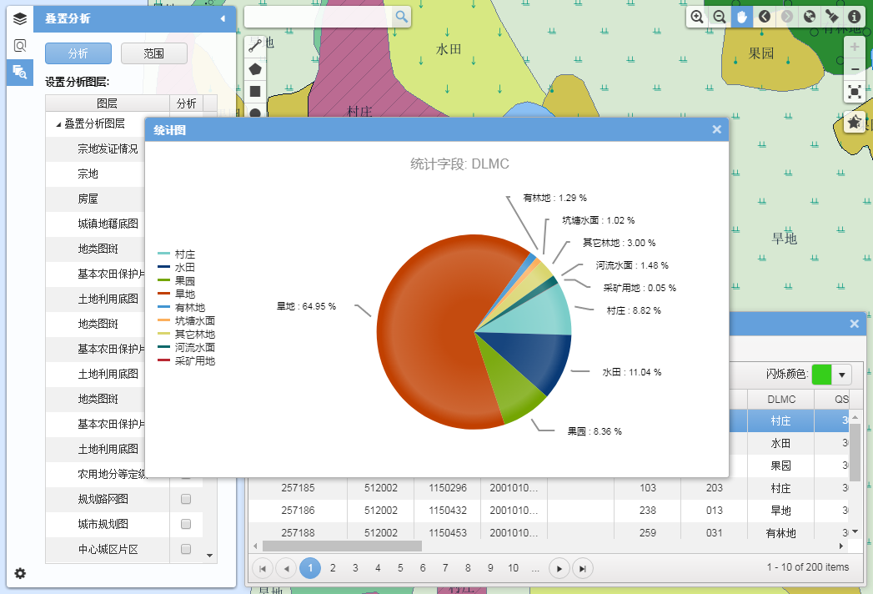Image resolution: width=873 pixels, height=594 pixels.
Task: Go to previous results page
Action: (x=286, y=568)
